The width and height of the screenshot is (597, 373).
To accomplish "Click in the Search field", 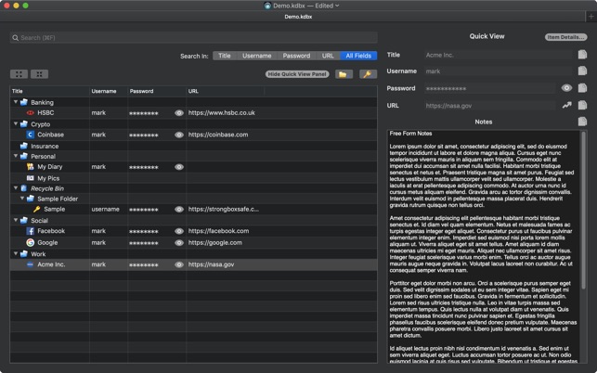I will 193,38.
